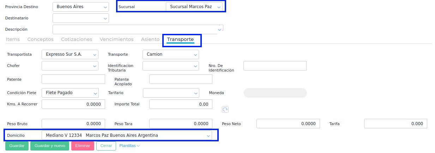Open the Destinatario dropdown
This screenshot has width=435, height=153.
tap(81, 18)
